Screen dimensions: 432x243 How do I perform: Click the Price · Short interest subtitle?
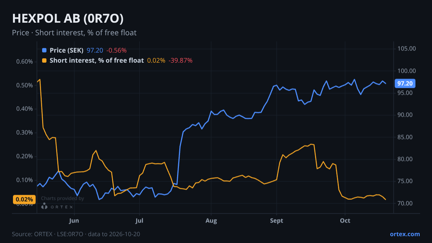coord(74,33)
